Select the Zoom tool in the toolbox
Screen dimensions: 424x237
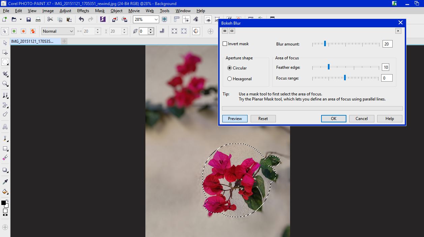click(5, 84)
